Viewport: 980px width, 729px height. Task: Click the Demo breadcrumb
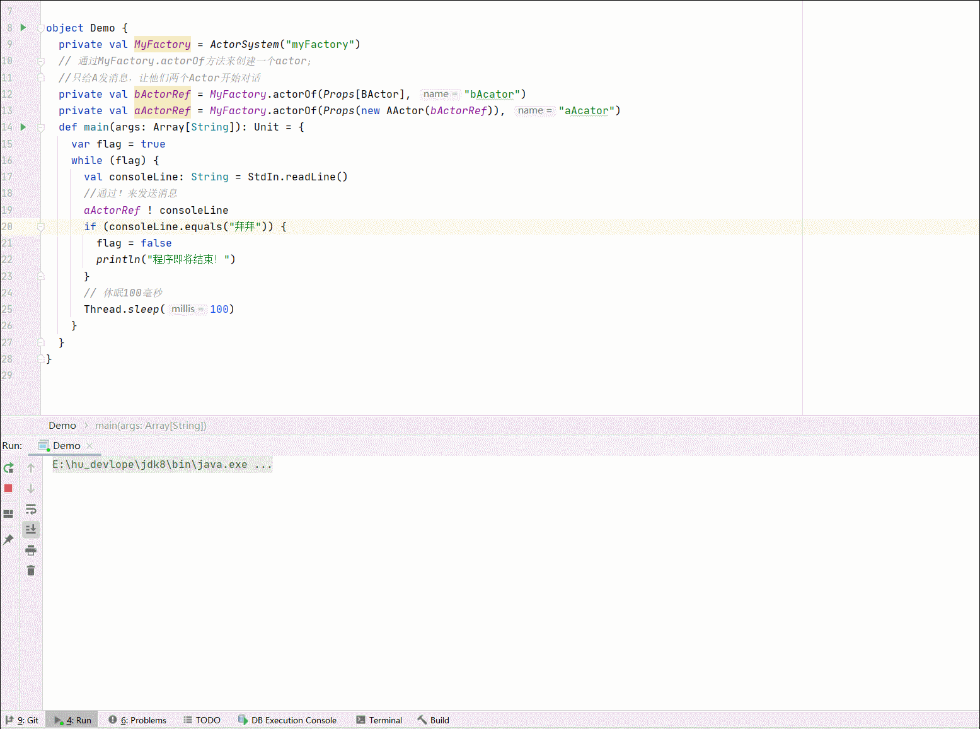pyautogui.click(x=62, y=426)
